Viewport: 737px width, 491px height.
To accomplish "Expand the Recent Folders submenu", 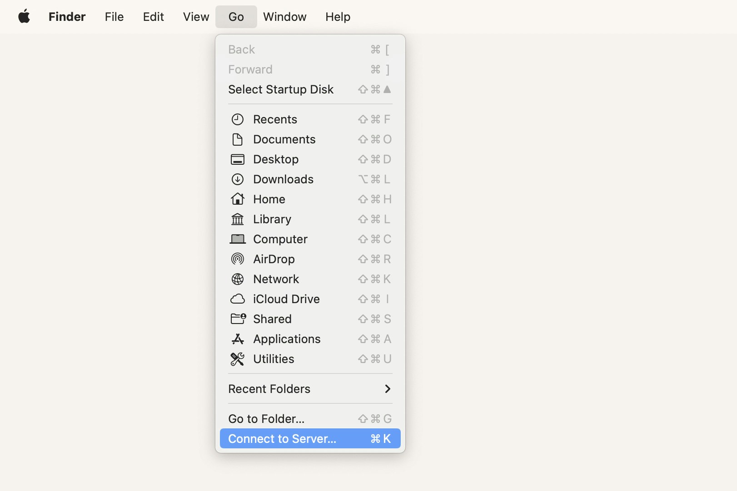I will click(310, 389).
